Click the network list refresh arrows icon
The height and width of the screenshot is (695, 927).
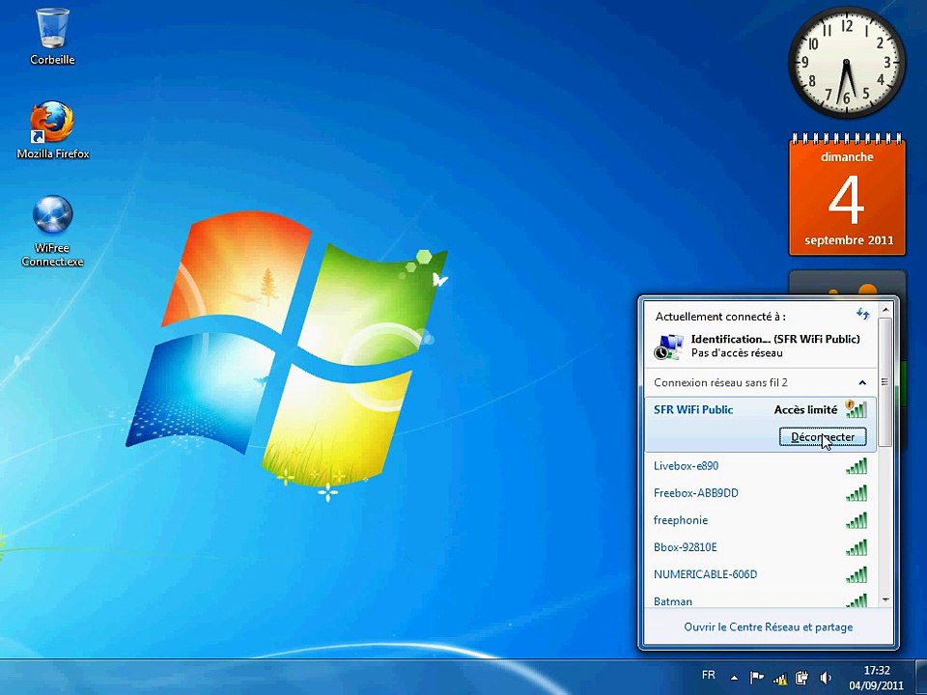[863, 313]
